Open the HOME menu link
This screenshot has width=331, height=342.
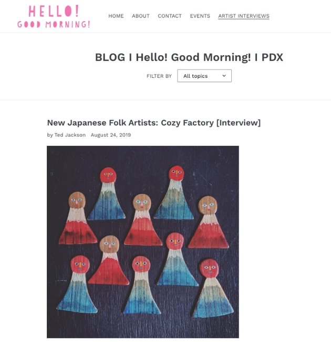coord(116,16)
